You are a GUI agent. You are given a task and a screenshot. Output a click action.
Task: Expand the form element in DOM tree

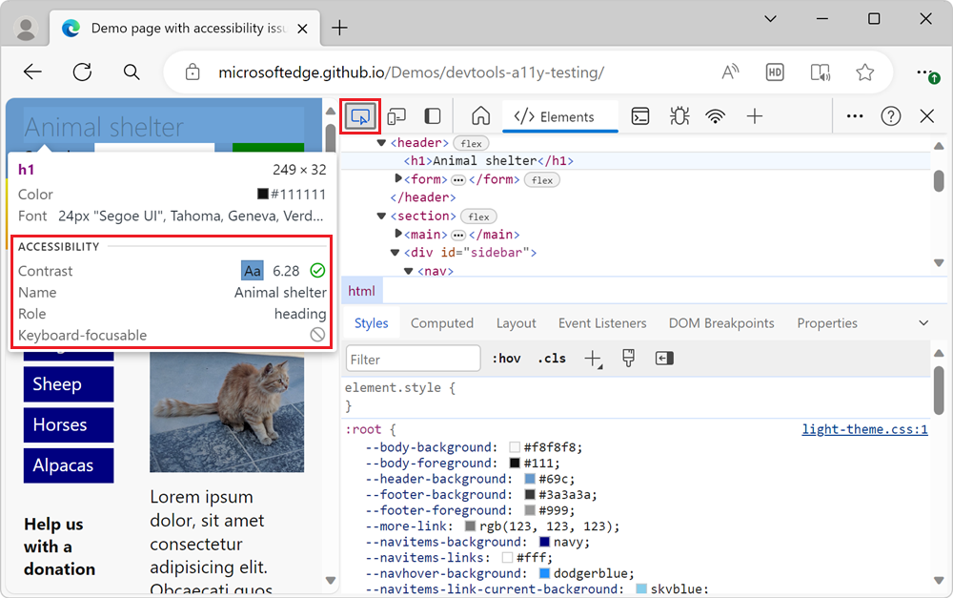coord(398,178)
